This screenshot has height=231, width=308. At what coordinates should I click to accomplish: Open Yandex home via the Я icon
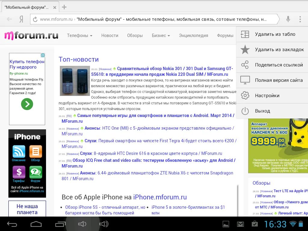tap(21, 19)
